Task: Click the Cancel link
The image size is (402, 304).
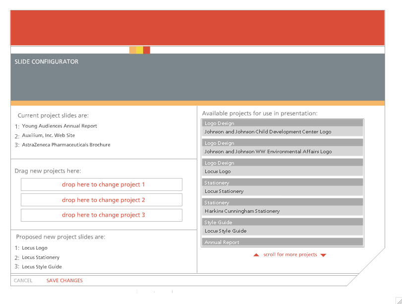Action: (23, 281)
